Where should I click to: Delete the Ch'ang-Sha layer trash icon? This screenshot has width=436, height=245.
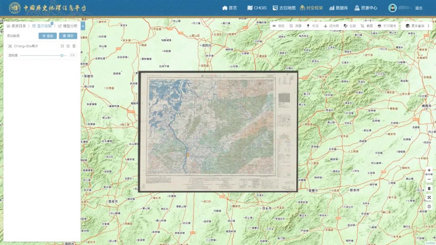coord(74,46)
